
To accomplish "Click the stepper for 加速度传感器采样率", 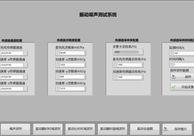I will pos(115,77).
